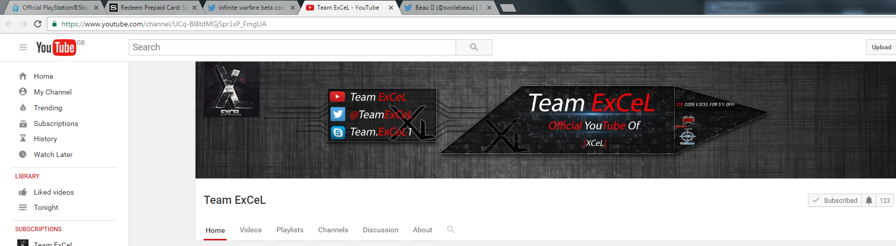Click the 123 subscriber count

885,200
